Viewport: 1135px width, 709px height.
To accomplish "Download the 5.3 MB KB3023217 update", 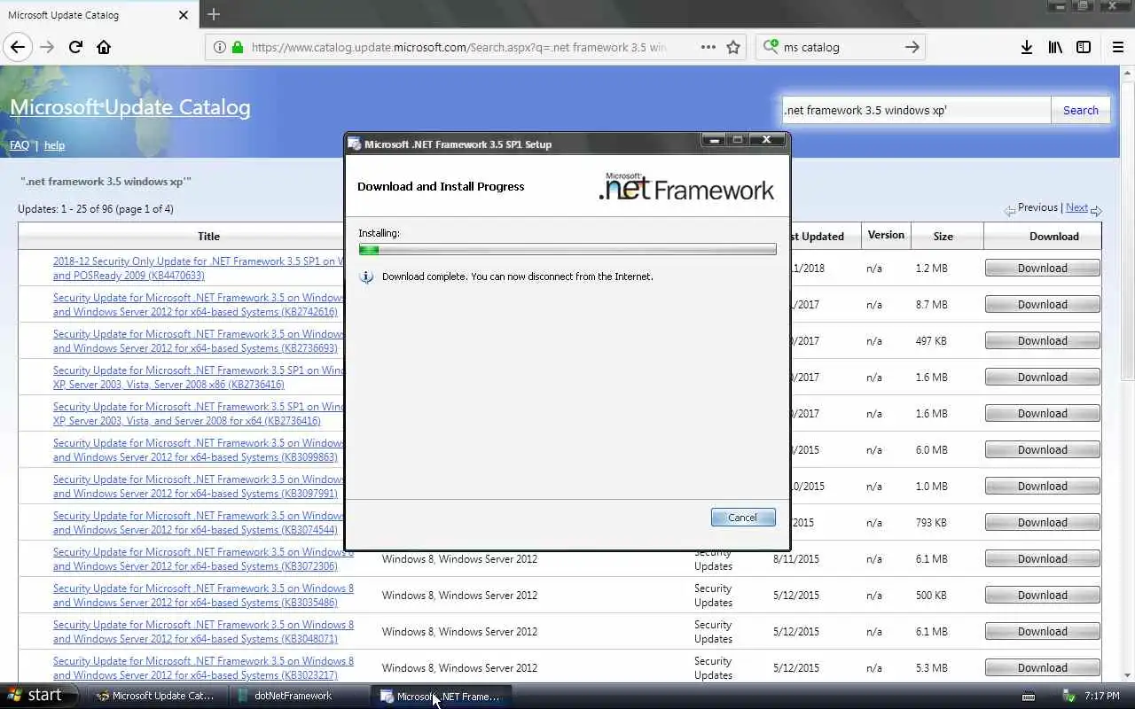I will tap(1043, 668).
